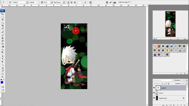Screen dimensions: 189x106
Task: Toggle text orientation in options bar
Action: 10,2
